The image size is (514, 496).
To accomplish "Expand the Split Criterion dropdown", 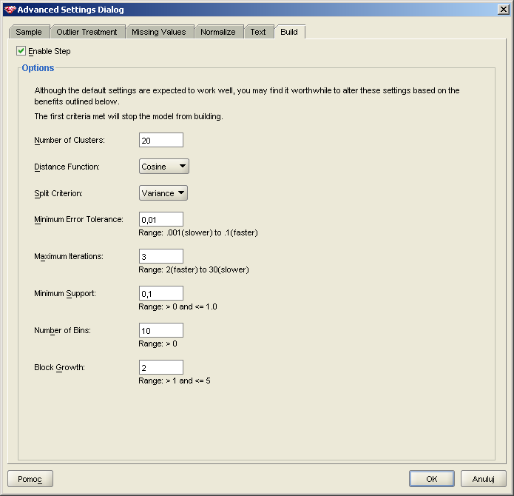I will tap(163, 193).
